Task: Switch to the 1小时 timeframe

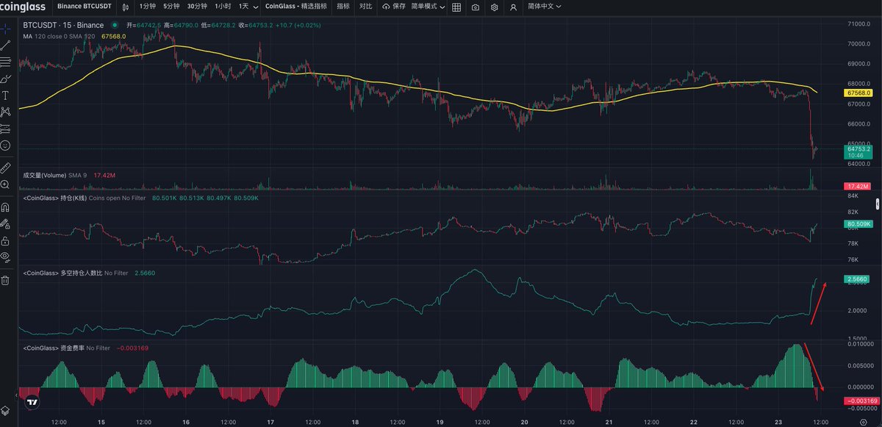Action: click(x=222, y=7)
